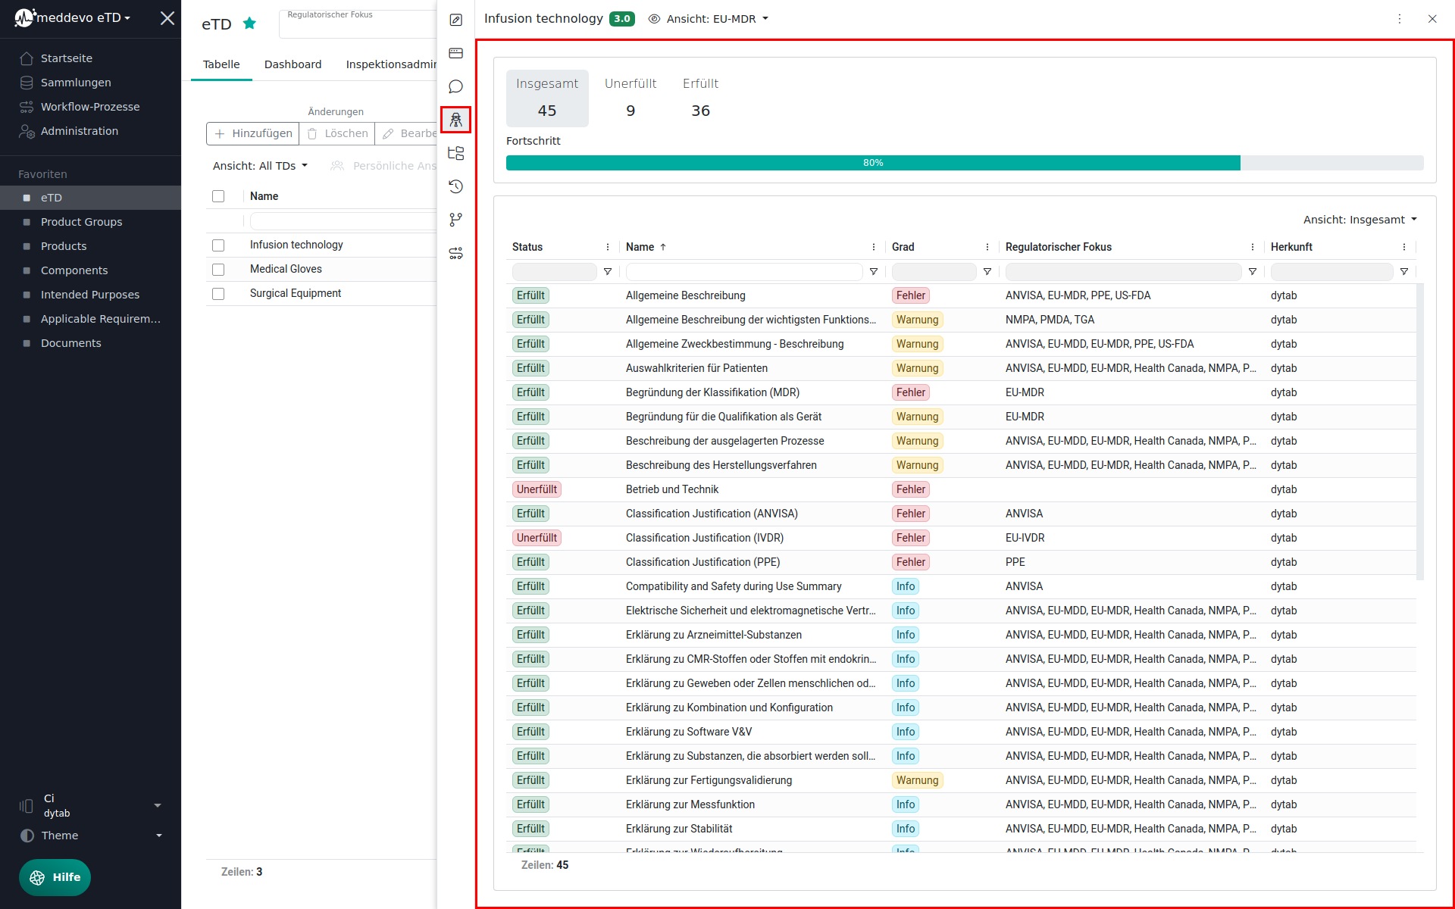
Task: Open the Ansicht: Insgesamt dropdown
Action: tap(1360, 220)
